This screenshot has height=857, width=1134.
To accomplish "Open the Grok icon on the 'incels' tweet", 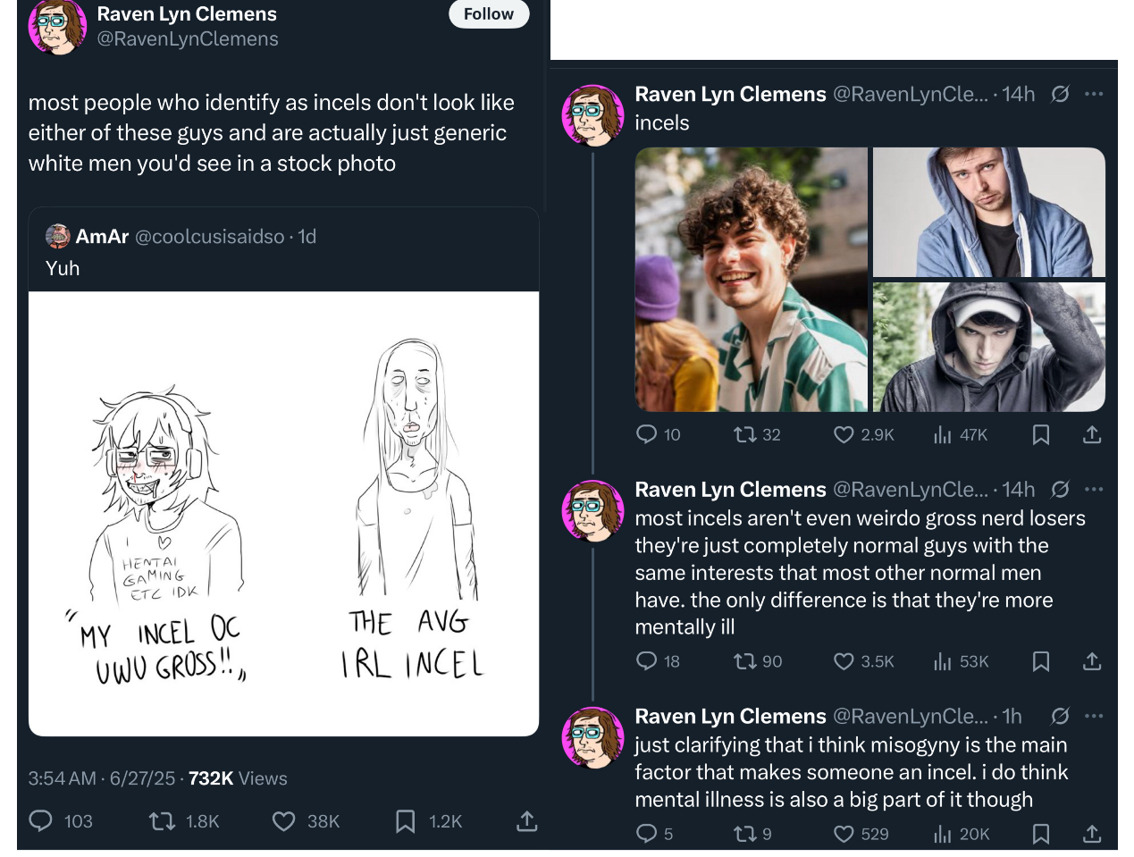I will click(x=1060, y=94).
